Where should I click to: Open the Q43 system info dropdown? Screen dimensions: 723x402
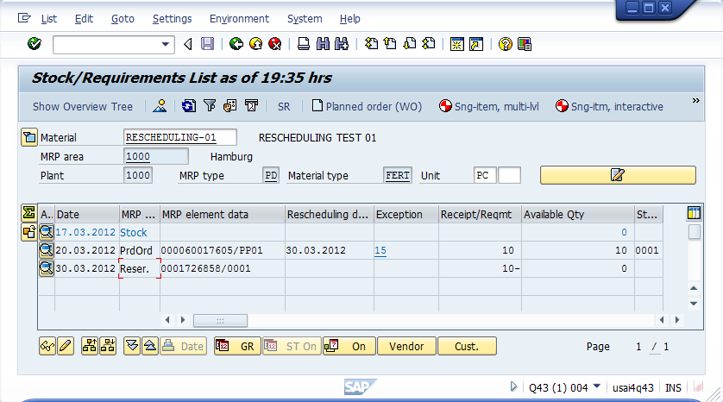(x=597, y=387)
